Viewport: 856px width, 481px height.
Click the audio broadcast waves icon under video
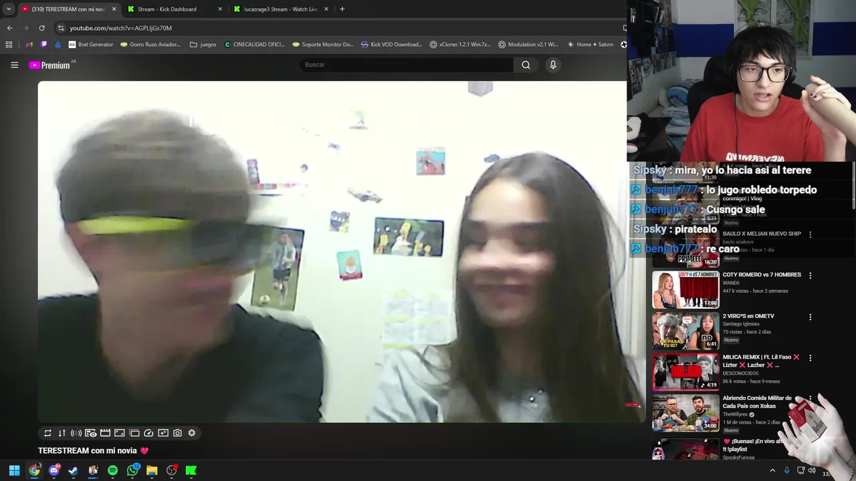coord(76,433)
